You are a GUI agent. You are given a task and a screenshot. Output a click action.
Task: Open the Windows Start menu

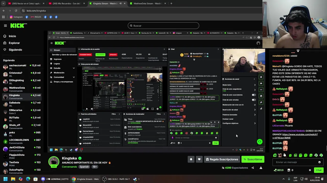(x=5, y=179)
